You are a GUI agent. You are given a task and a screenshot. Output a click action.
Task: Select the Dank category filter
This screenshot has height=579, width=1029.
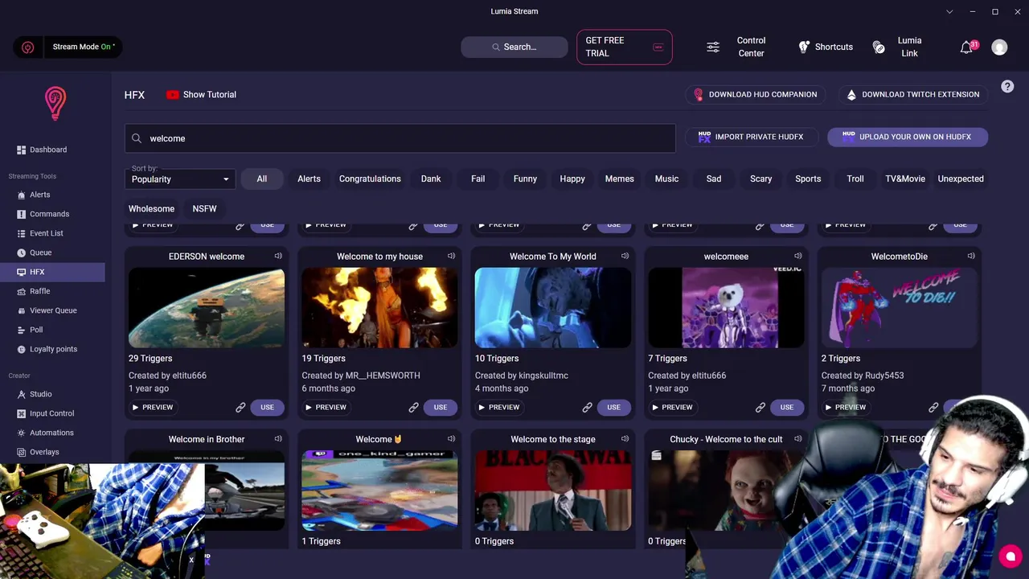click(431, 179)
